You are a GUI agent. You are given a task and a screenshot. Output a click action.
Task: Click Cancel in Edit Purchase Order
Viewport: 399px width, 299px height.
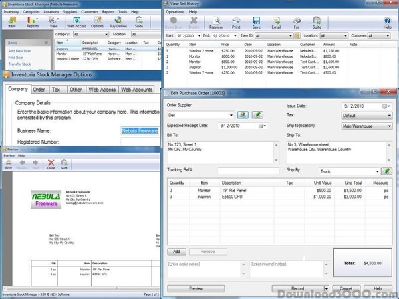tap(346, 288)
